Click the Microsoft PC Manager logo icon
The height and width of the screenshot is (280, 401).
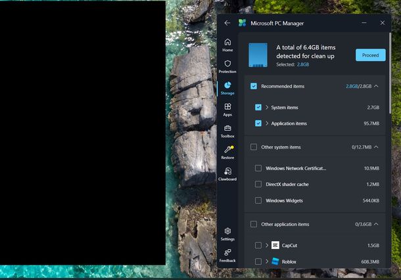click(242, 23)
